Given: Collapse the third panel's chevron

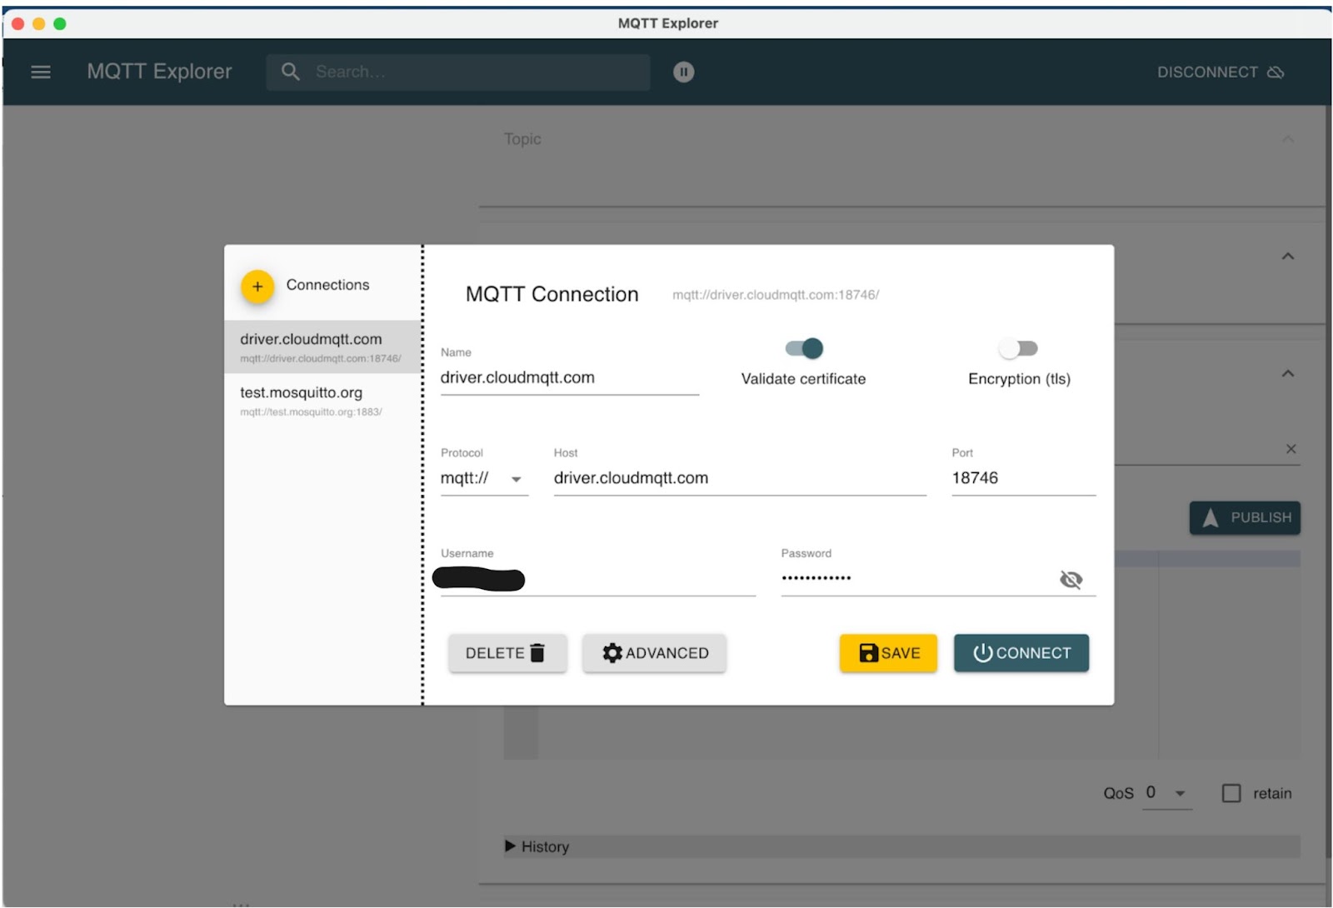Looking at the screenshot, I should [1287, 374].
